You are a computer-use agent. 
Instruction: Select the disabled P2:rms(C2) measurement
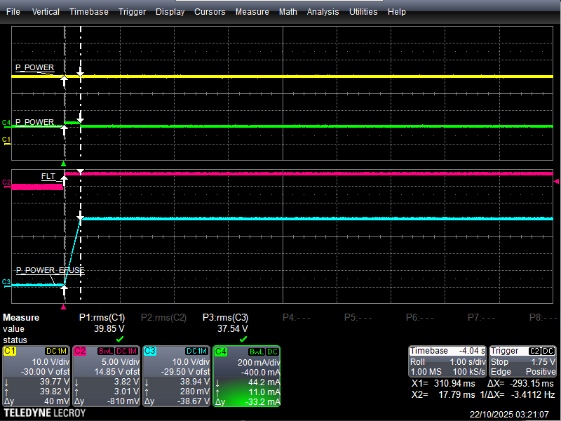tap(163, 318)
